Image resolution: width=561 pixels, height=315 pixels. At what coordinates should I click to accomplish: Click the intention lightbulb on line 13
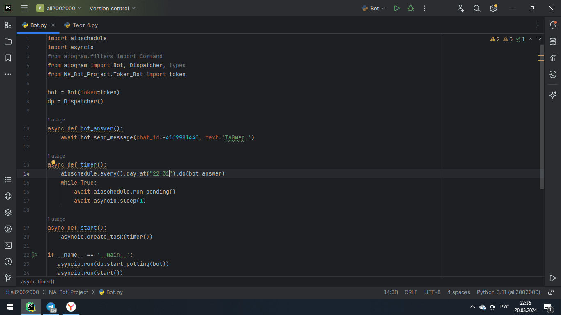click(53, 163)
